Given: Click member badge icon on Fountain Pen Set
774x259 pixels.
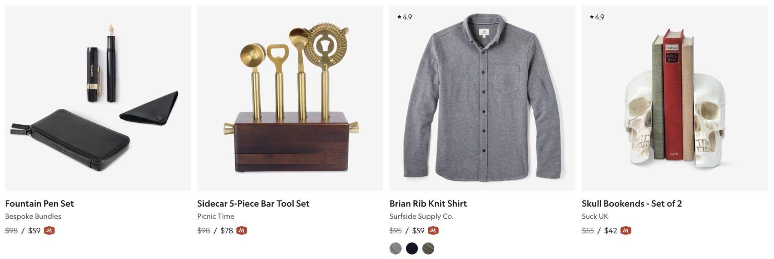Looking at the screenshot, I should click(49, 231).
